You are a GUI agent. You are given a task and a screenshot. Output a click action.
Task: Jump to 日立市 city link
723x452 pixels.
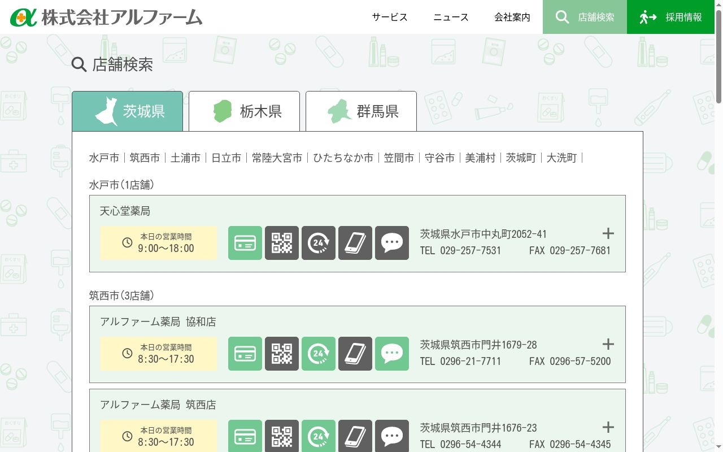(226, 158)
